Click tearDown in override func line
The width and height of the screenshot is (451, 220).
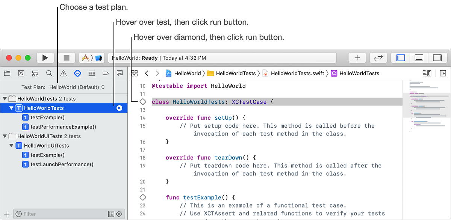coord(229,157)
